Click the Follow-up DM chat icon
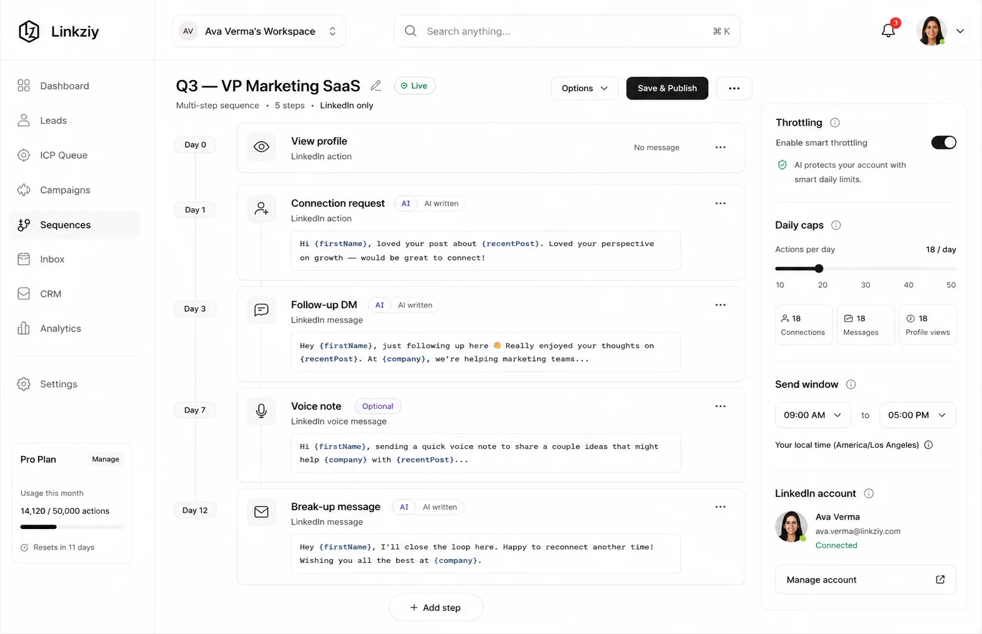The height and width of the screenshot is (634, 982). [x=261, y=310]
